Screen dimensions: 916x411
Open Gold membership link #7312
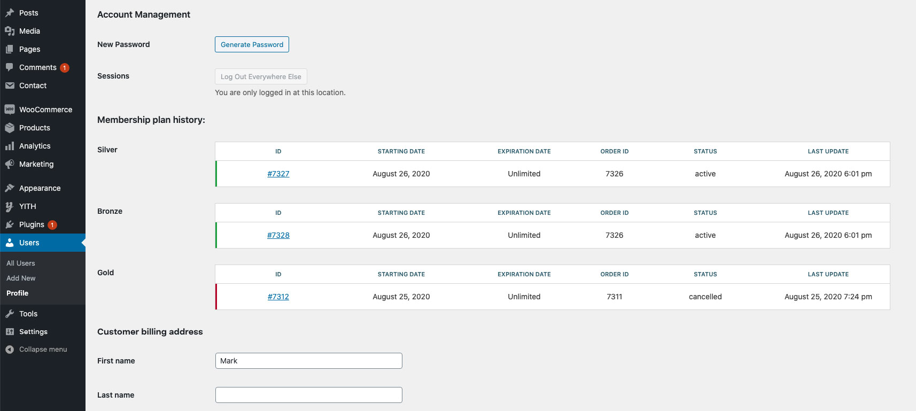(x=278, y=297)
